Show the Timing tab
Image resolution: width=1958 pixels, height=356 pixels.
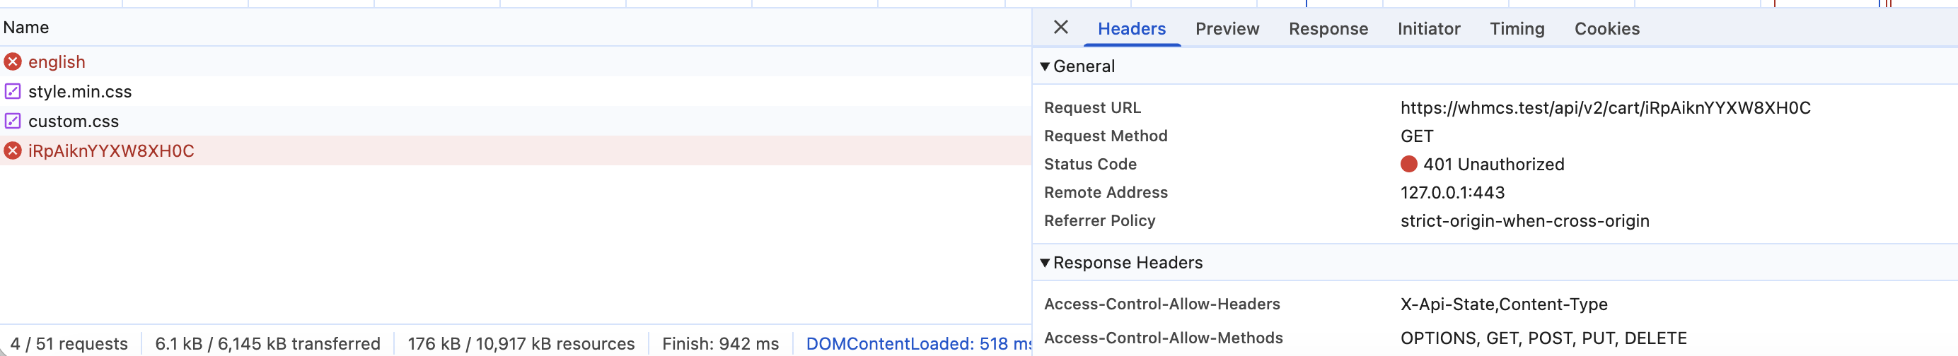pyautogui.click(x=1517, y=29)
